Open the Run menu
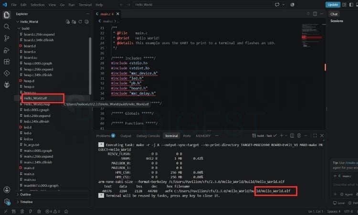 tap(72, 5)
